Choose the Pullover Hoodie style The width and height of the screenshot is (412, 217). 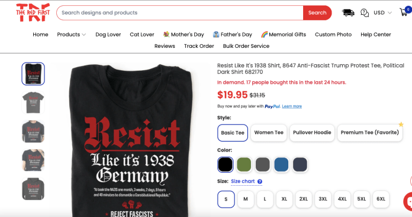(x=312, y=133)
